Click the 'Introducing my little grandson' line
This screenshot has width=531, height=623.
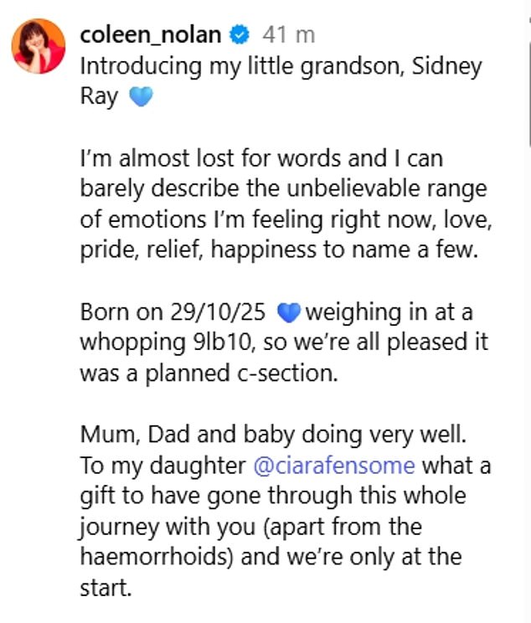[281, 67]
